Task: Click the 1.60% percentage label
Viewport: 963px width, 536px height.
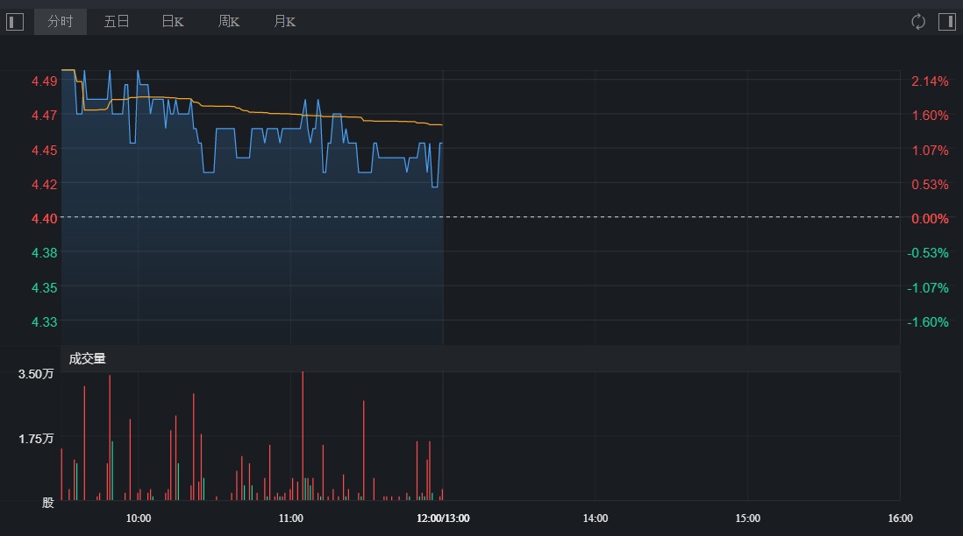Action: point(930,116)
